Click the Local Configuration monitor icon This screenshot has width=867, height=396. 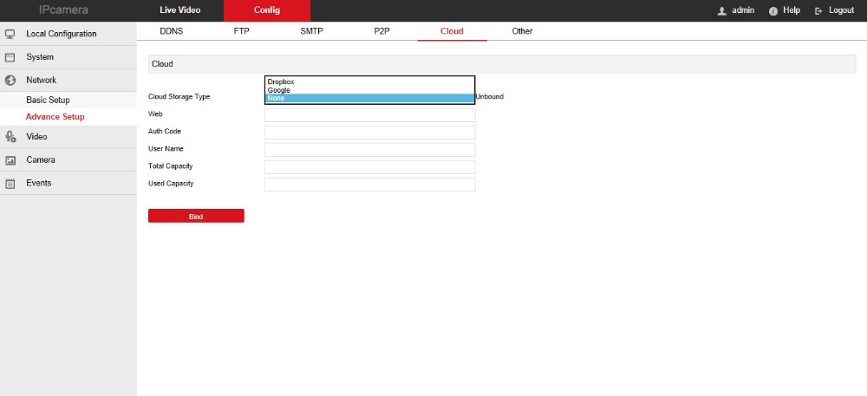[10, 35]
